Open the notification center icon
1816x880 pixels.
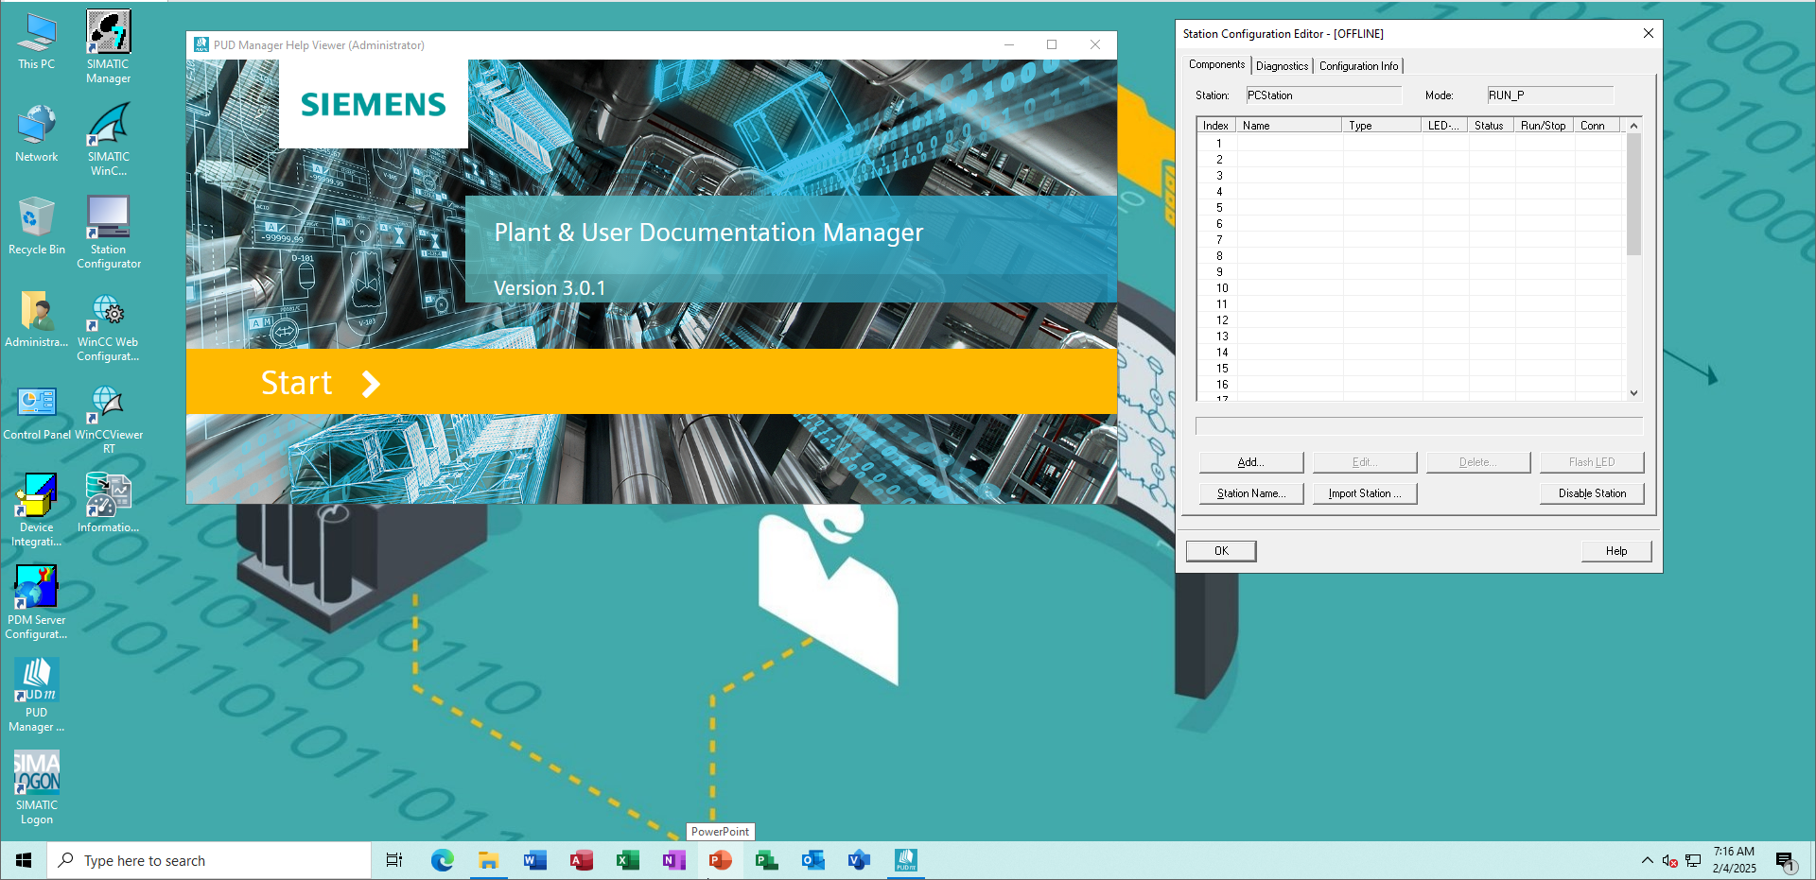tap(1785, 860)
